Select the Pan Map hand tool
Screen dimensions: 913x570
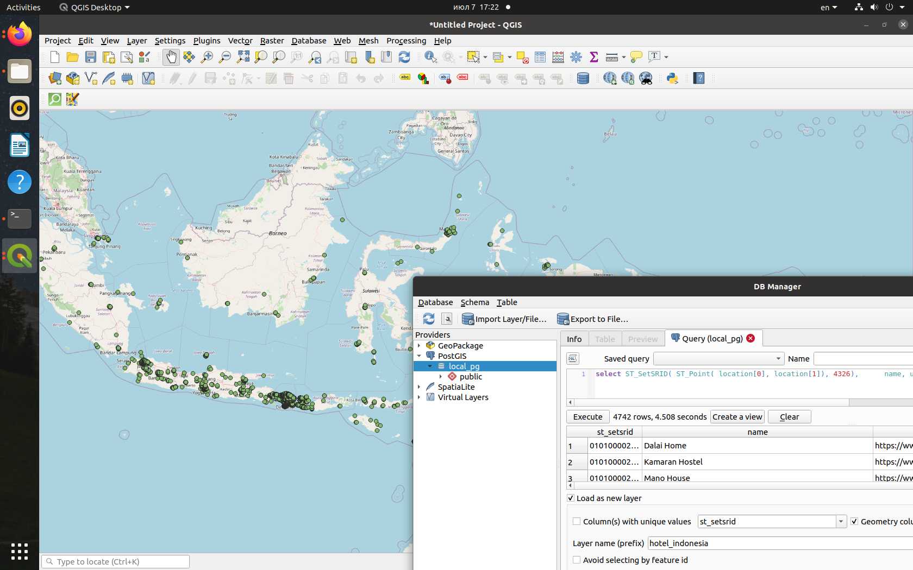pyautogui.click(x=171, y=57)
